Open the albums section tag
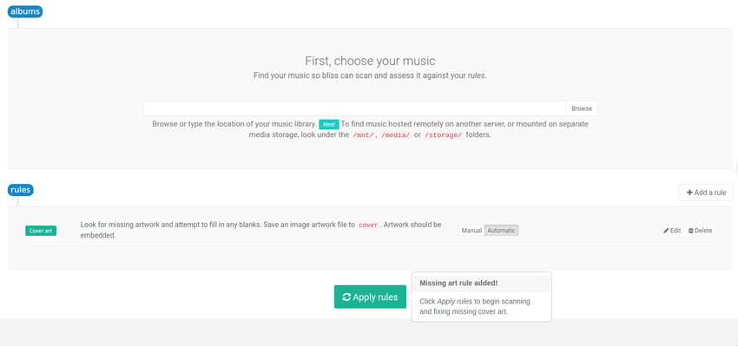 pos(25,12)
